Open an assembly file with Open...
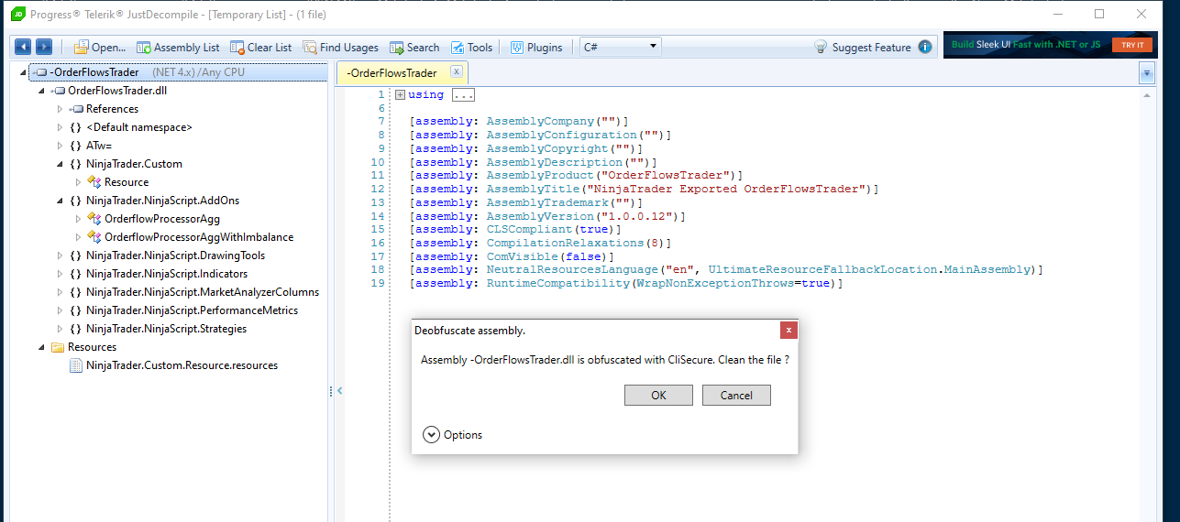The width and height of the screenshot is (1180, 522). 100,47
